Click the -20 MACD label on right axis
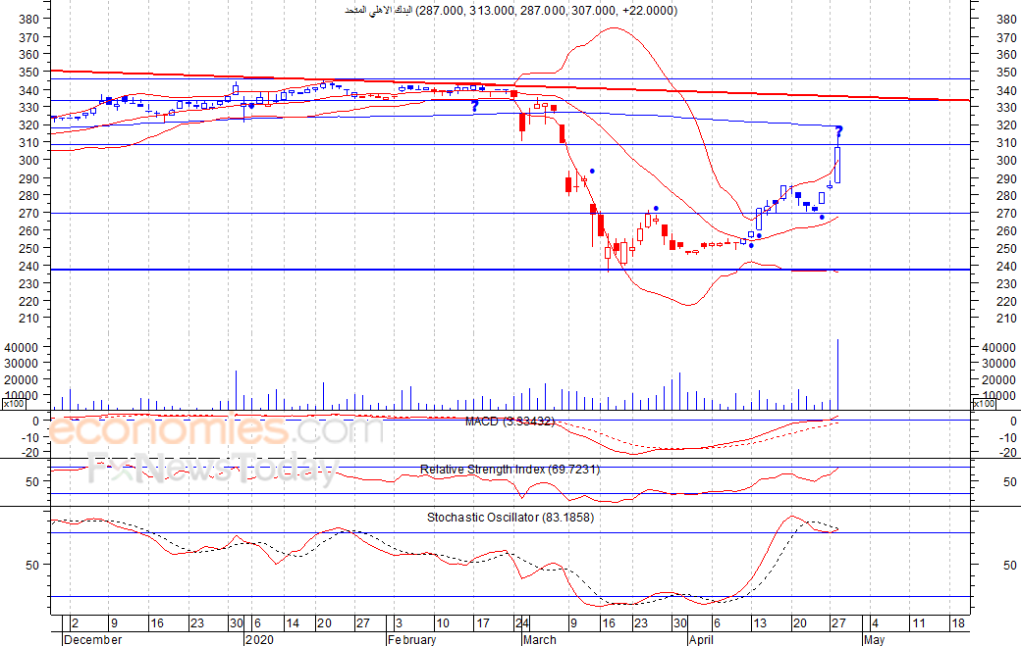Viewport: 1021px width, 646px height. pyautogui.click(x=1006, y=453)
